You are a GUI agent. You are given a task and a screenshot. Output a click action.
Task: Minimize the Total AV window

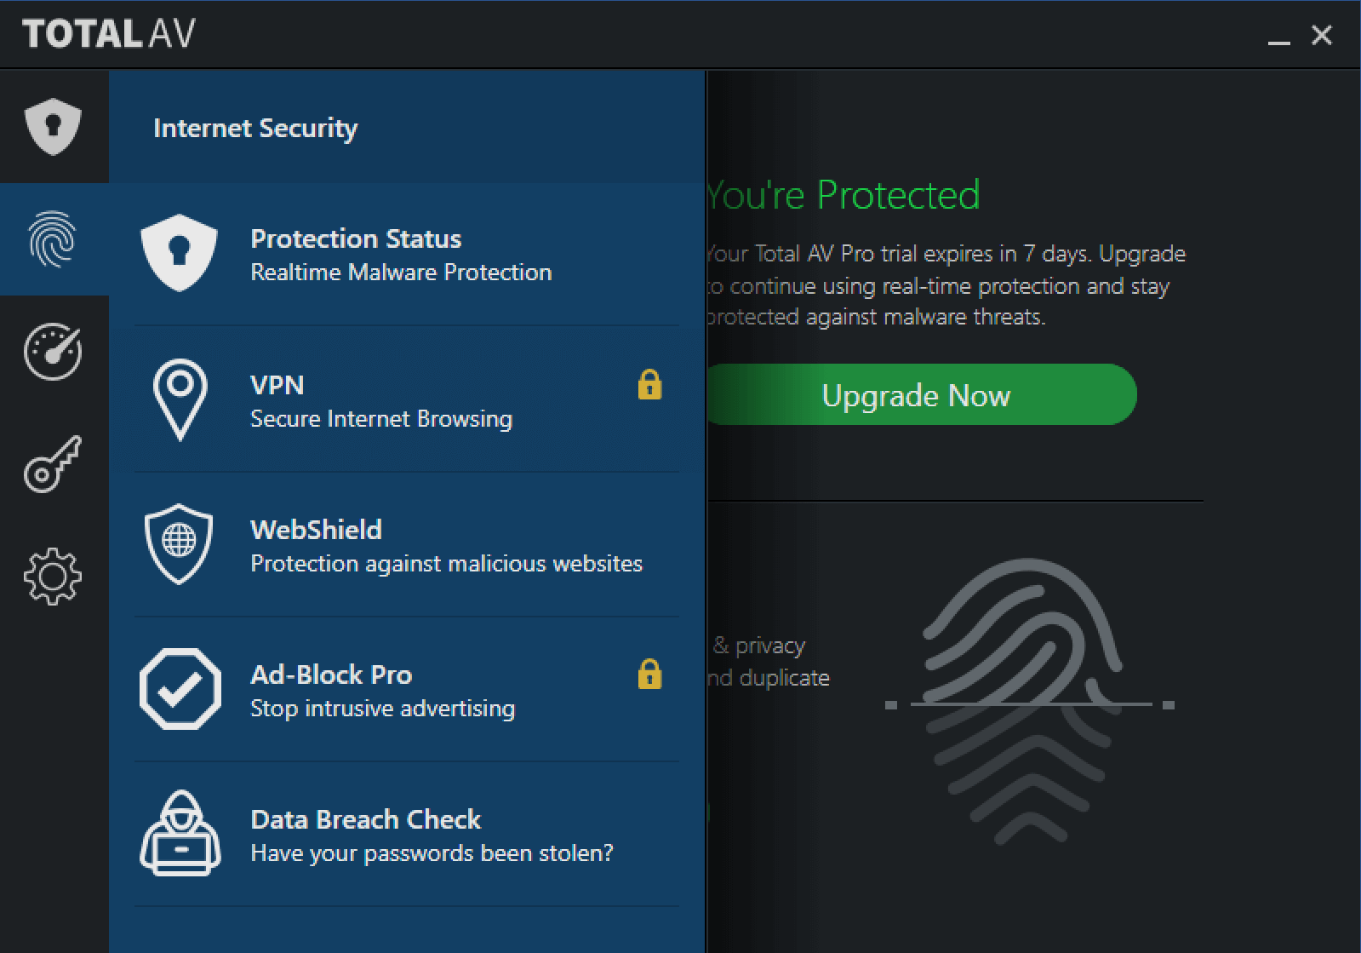coord(1279,35)
